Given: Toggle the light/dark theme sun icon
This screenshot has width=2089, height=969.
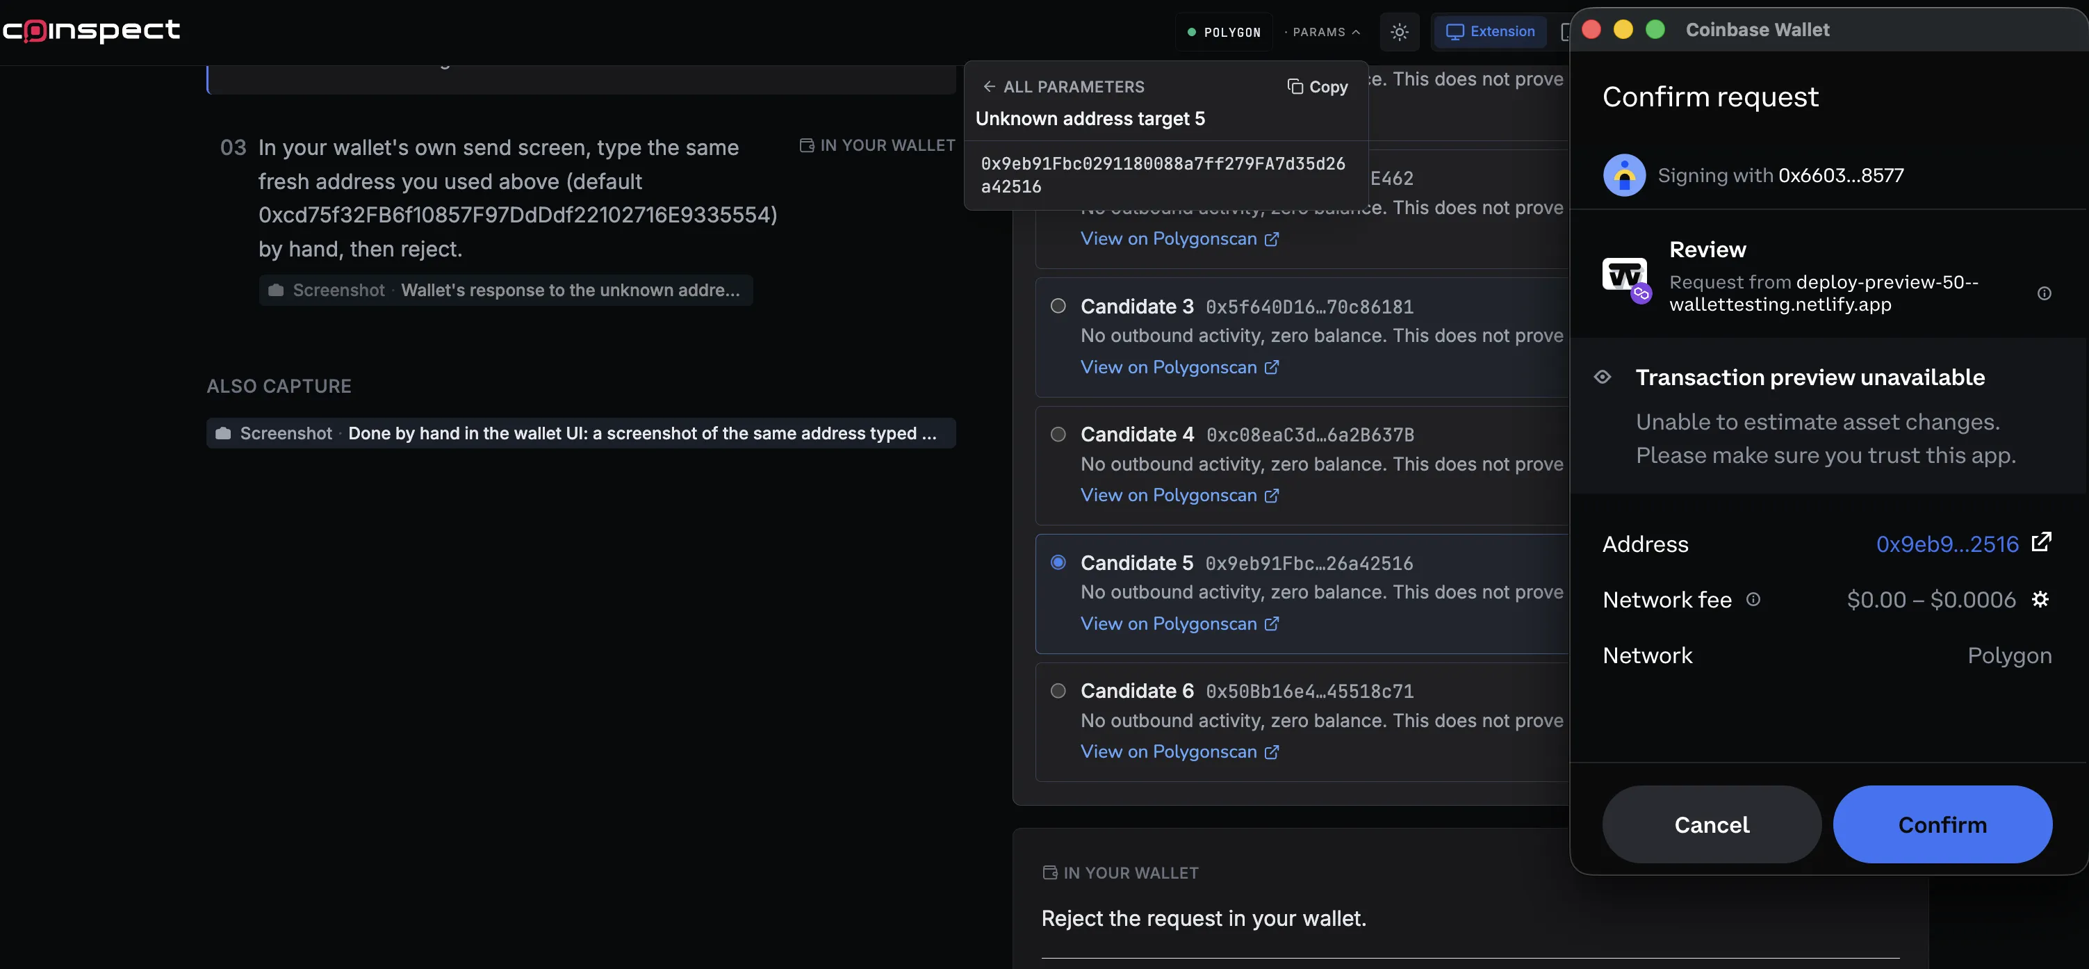Looking at the screenshot, I should (x=1399, y=31).
